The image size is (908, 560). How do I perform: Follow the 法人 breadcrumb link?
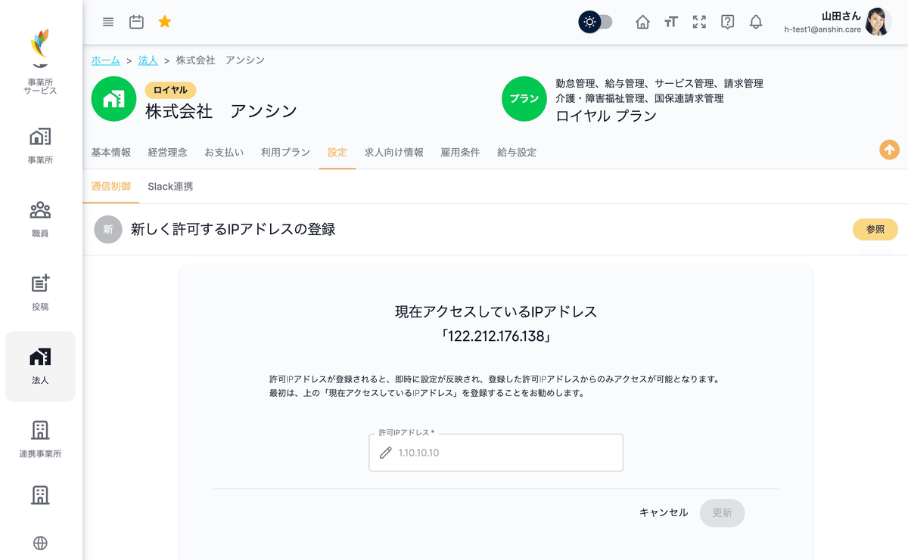148,60
